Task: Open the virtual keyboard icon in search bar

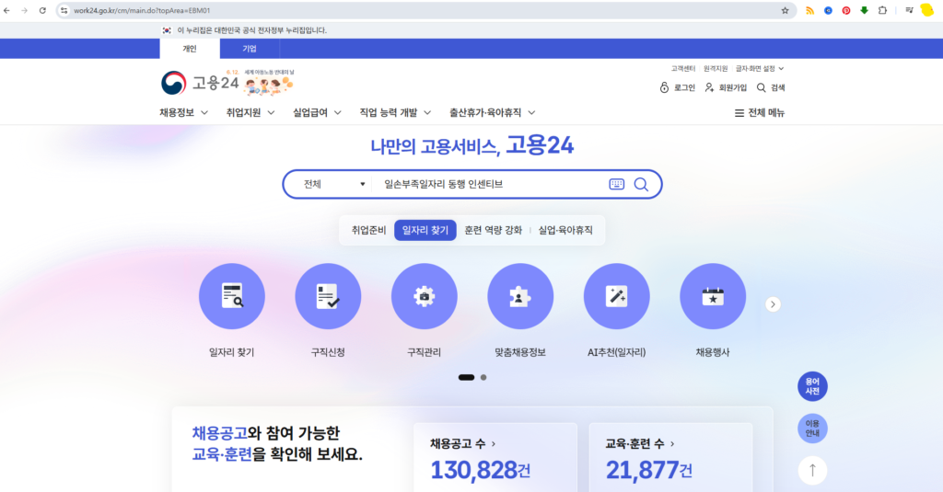Action: 616,185
